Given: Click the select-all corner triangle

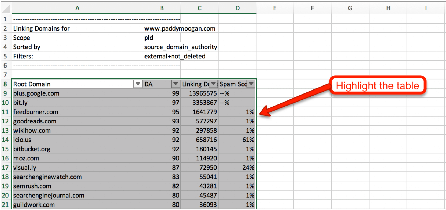Looking at the screenshot, I should pos(6,9).
